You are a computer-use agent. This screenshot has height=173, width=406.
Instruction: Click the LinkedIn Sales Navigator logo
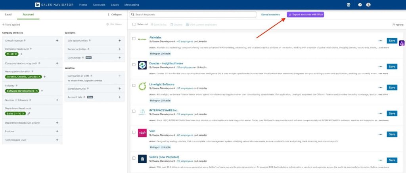point(54,5)
